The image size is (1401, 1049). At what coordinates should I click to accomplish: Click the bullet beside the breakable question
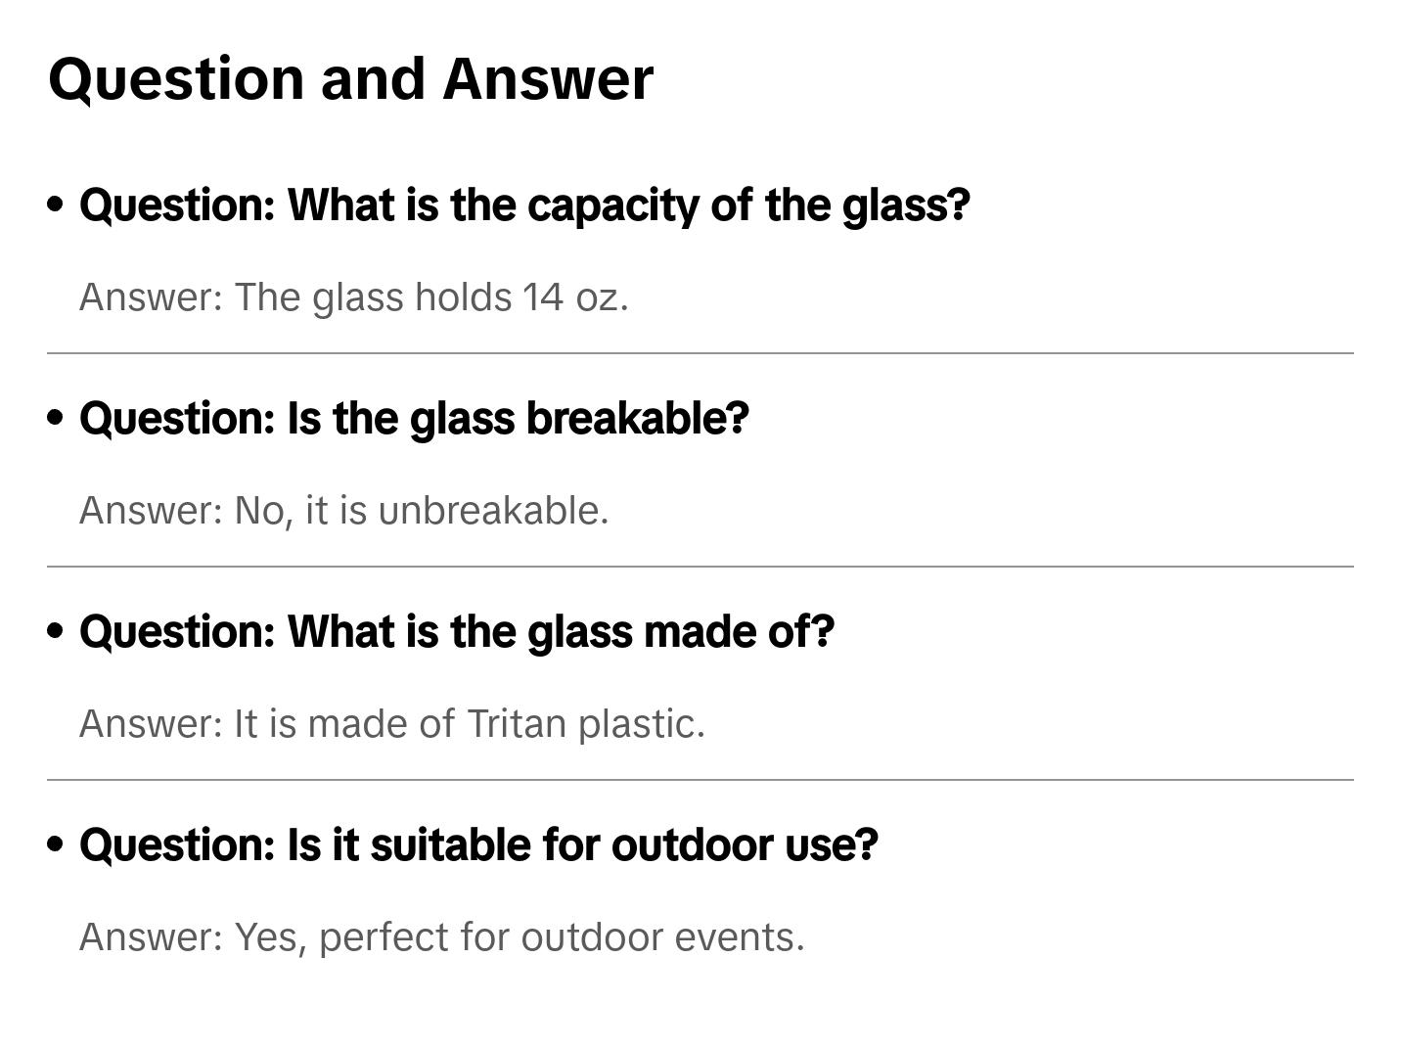[x=56, y=418]
